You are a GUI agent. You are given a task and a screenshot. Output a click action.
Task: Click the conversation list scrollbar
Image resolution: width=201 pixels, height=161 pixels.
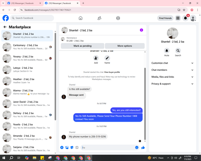55,76
